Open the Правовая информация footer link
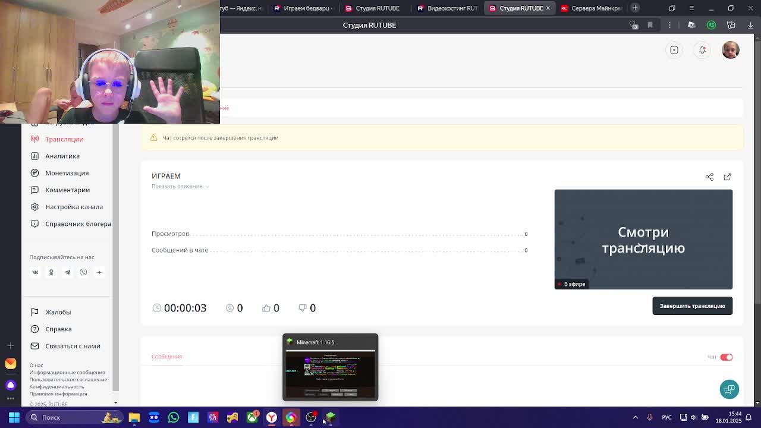761x428 pixels. (58, 394)
